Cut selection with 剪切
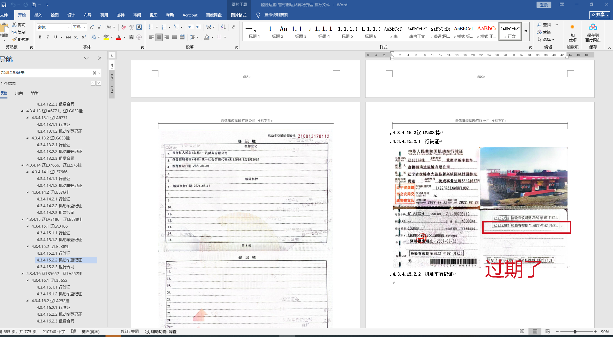Screen dimensions: 613x337 pos(19,25)
